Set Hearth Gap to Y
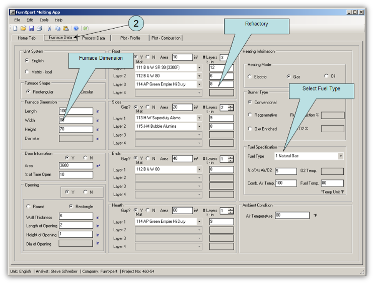 136,210
